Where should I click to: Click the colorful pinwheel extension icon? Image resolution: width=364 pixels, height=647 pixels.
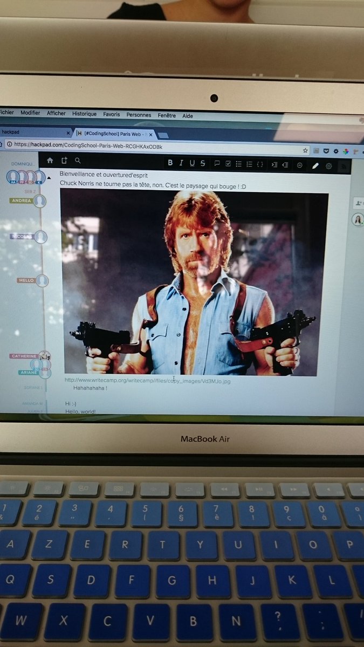tap(346, 152)
